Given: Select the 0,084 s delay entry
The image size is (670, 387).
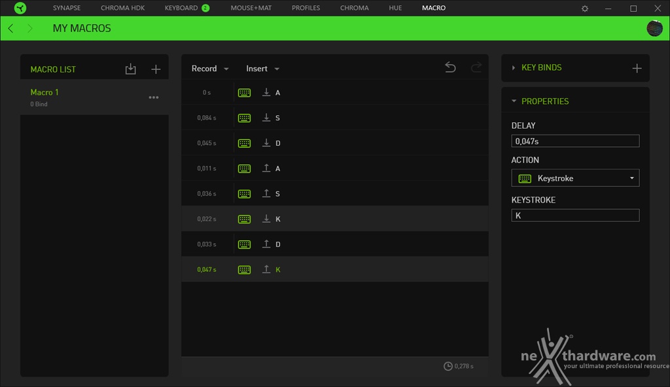Looking at the screenshot, I should pyautogui.click(x=207, y=118).
